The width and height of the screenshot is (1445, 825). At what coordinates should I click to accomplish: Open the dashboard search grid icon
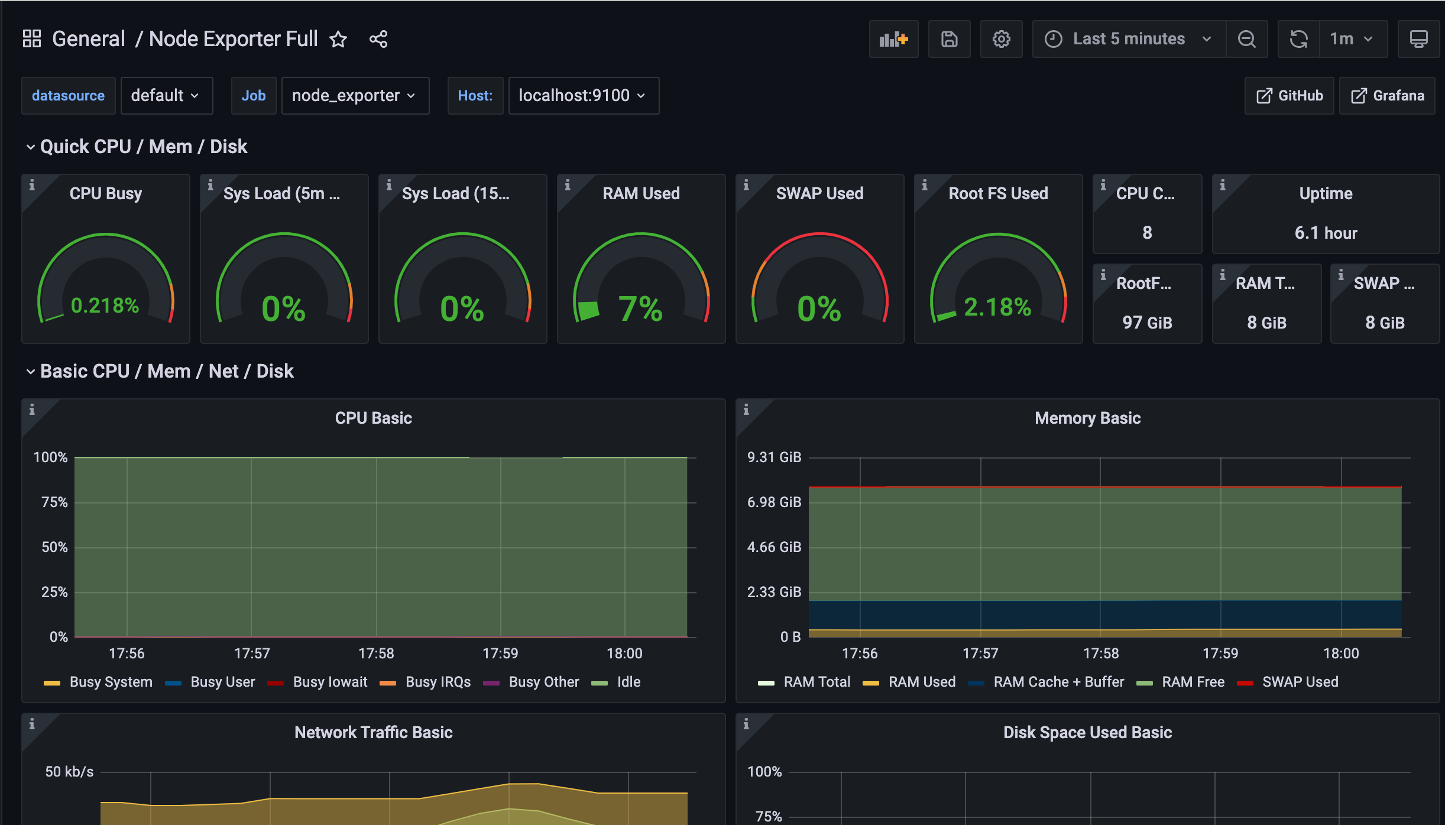click(32, 39)
